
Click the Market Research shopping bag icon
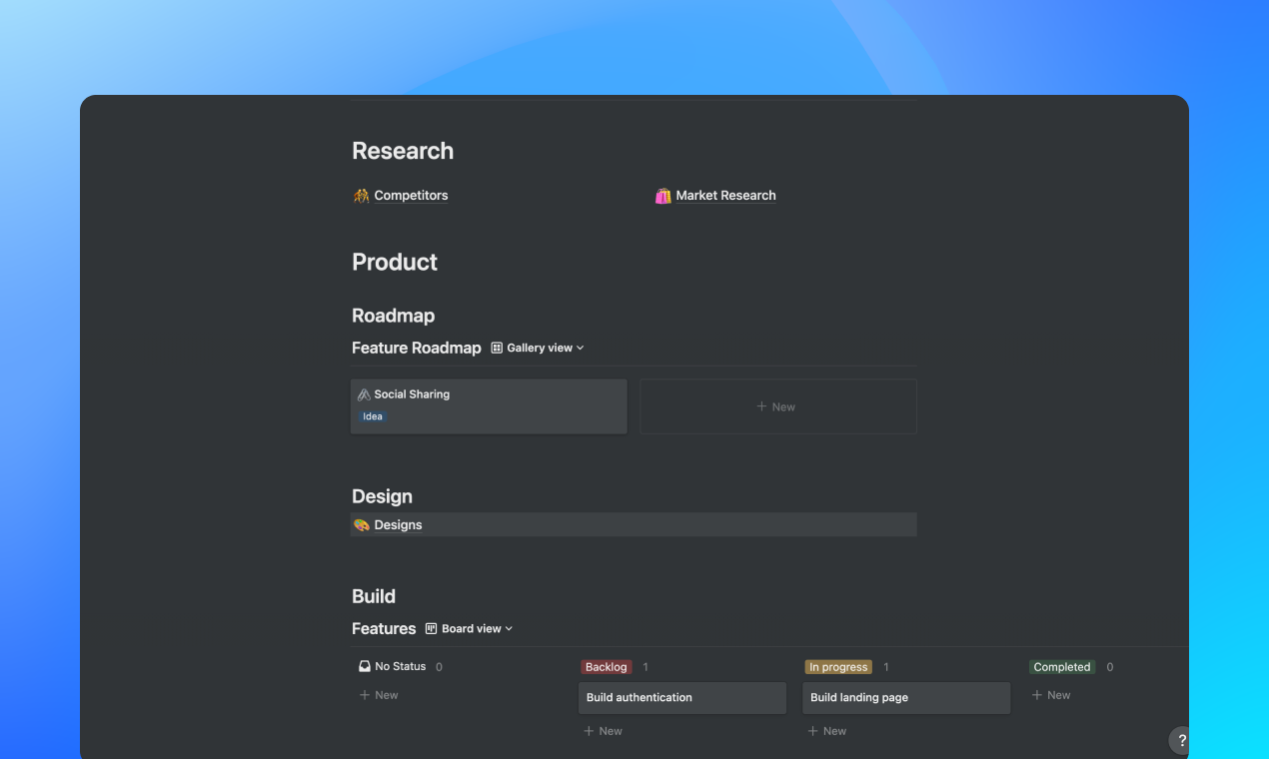(x=663, y=195)
